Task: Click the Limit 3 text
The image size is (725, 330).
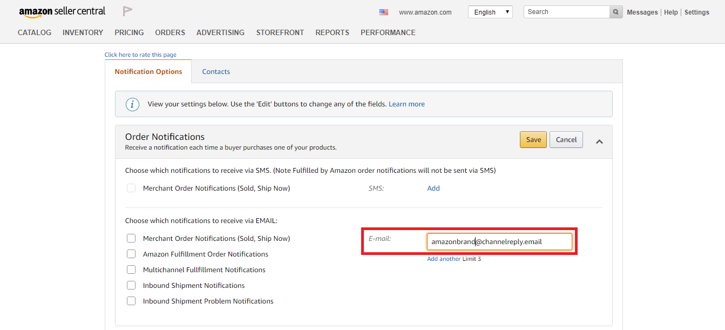Action: tap(472, 259)
